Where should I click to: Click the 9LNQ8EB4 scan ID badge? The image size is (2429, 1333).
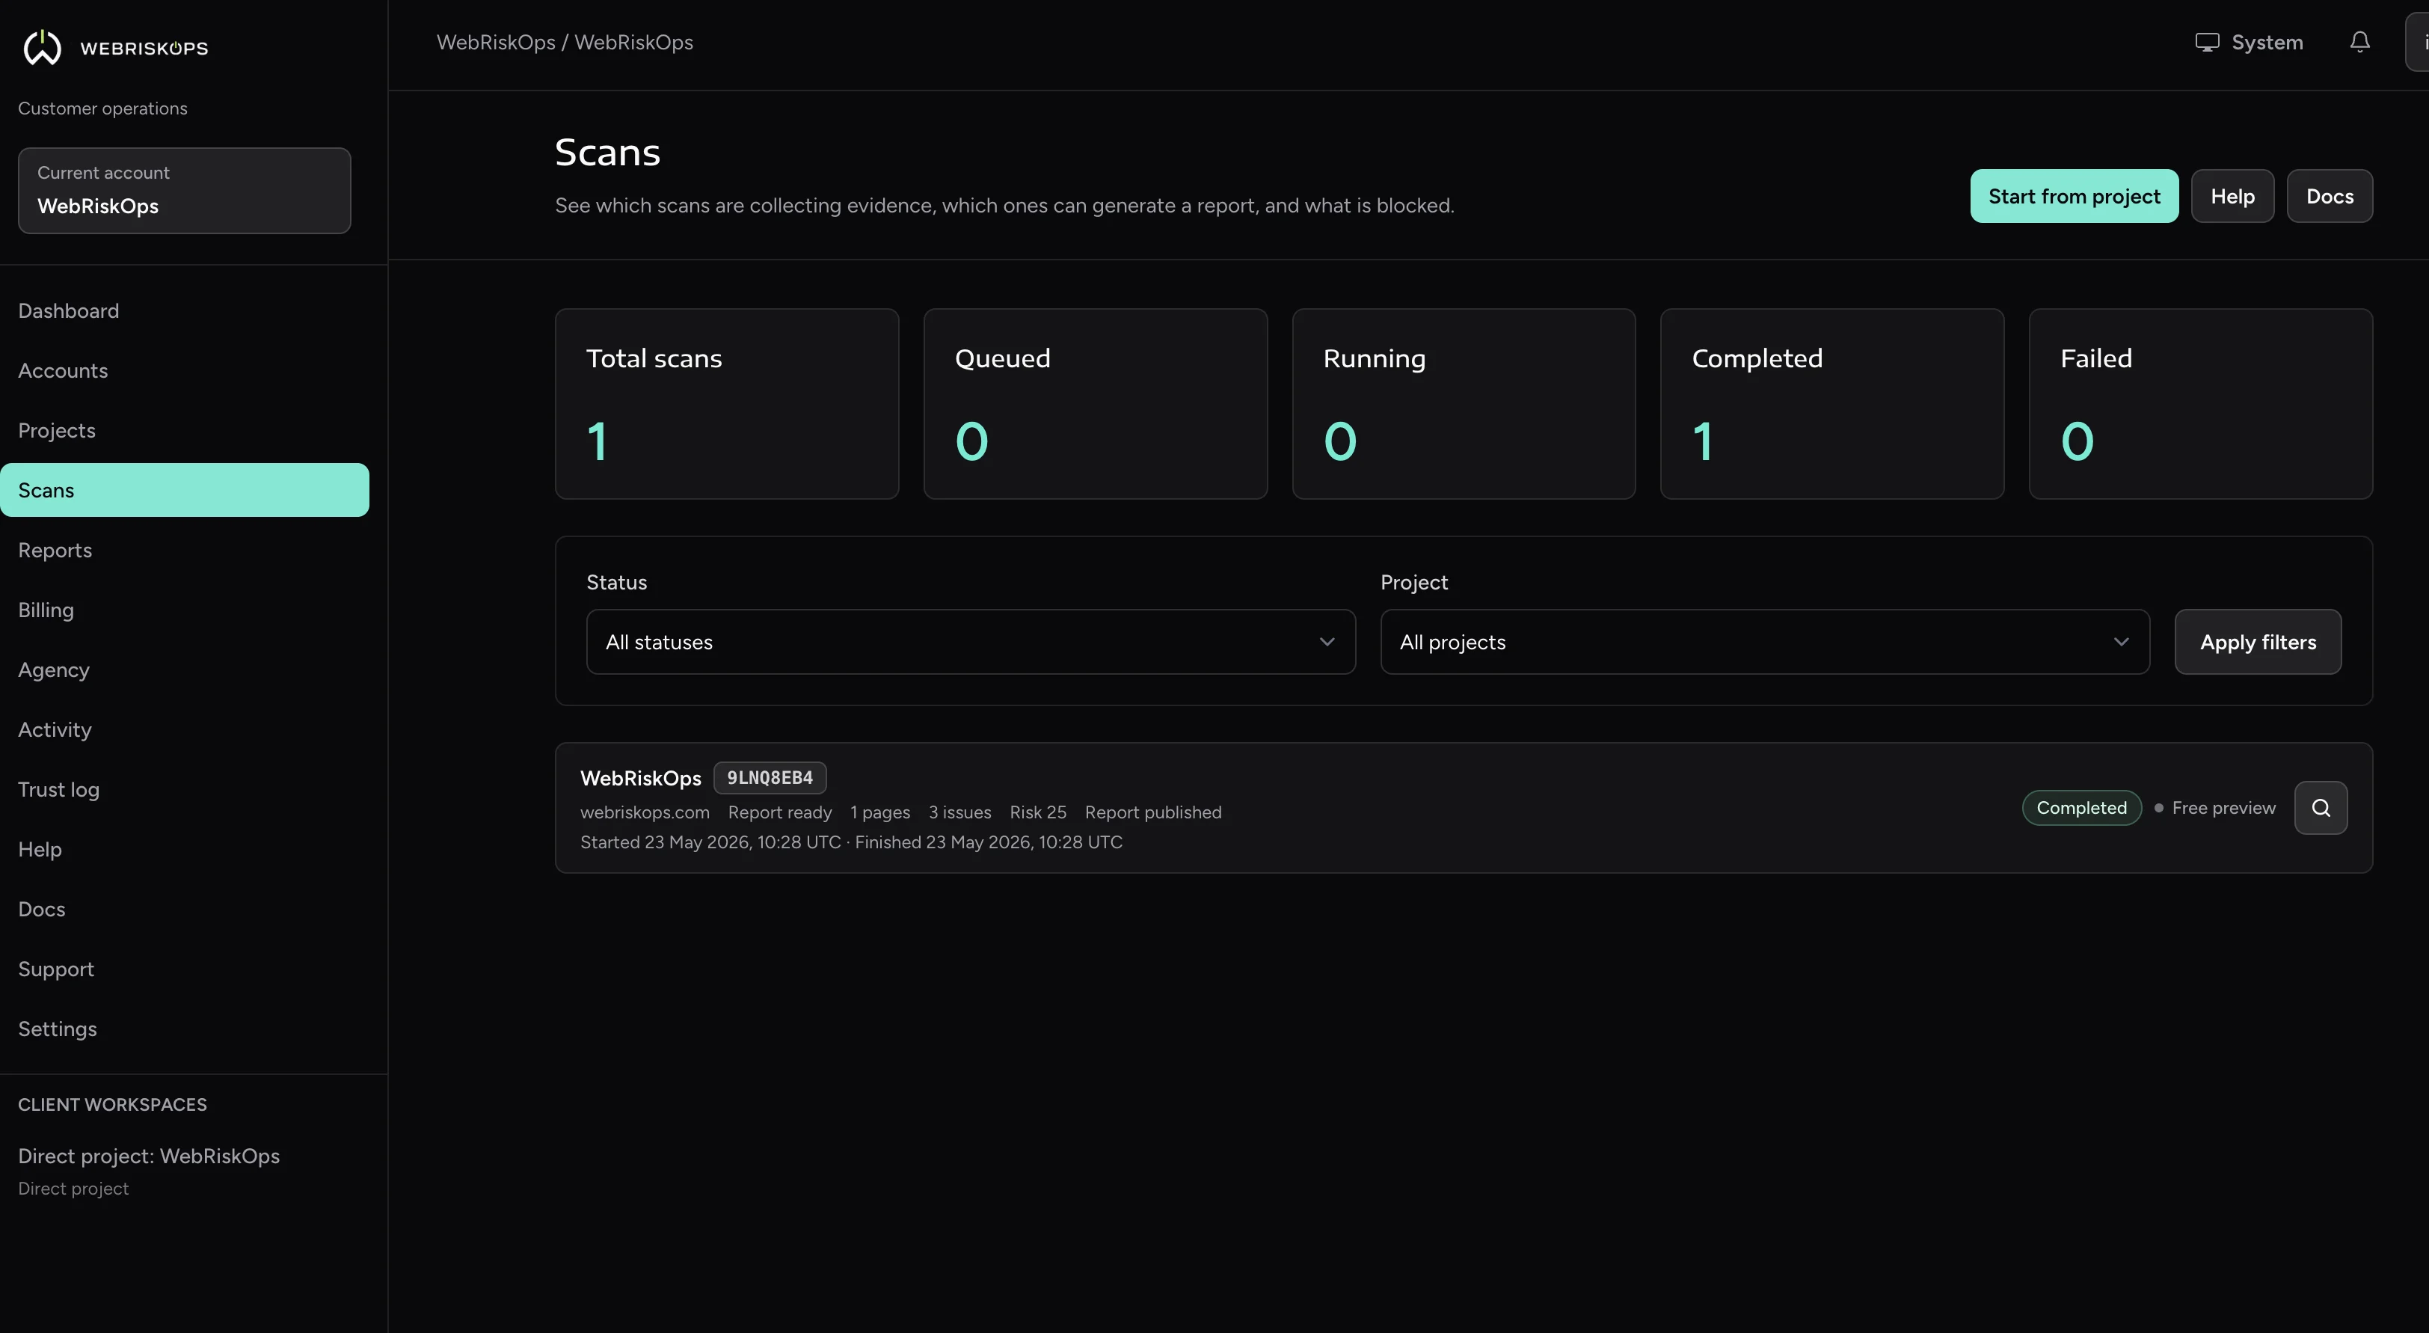770,777
